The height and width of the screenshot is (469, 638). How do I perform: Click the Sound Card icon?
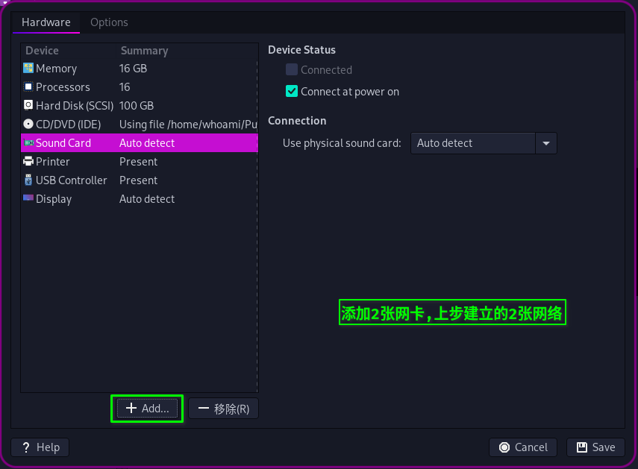(28, 143)
